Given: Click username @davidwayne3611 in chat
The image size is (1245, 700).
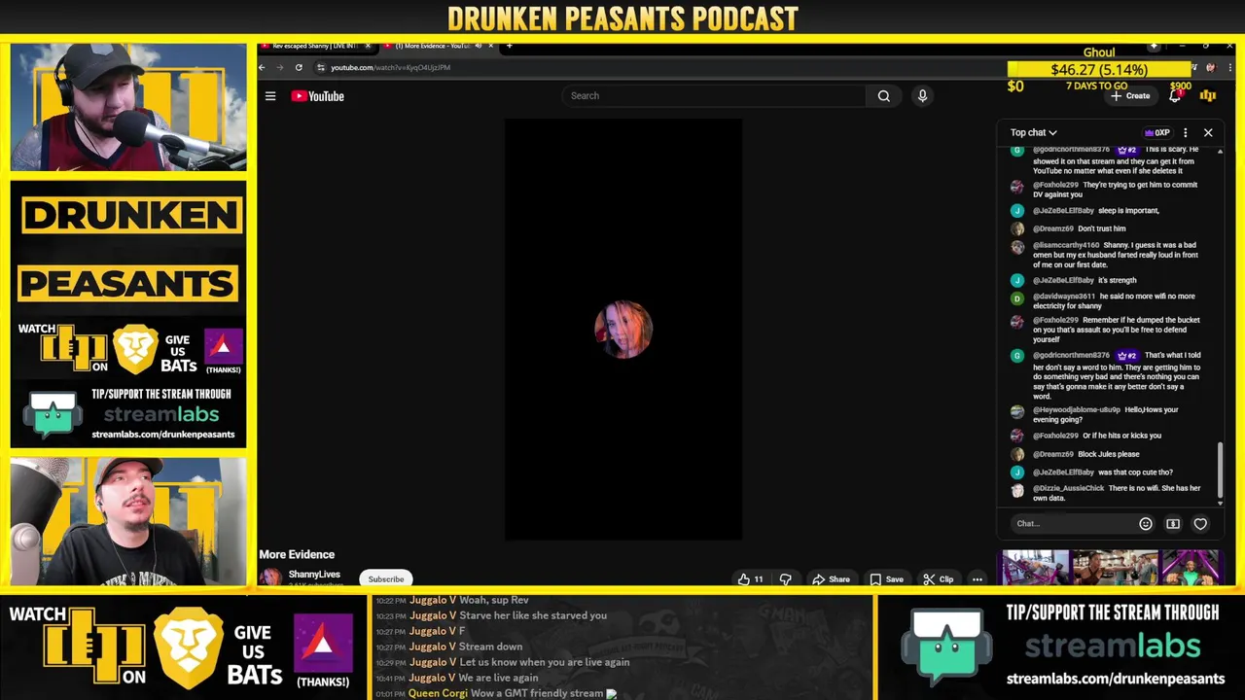Looking at the screenshot, I should click(1064, 297).
